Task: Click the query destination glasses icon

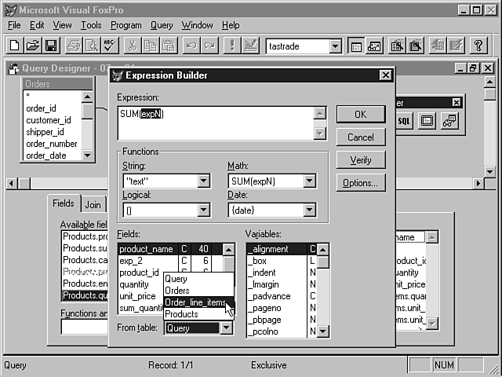Action: point(449,121)
